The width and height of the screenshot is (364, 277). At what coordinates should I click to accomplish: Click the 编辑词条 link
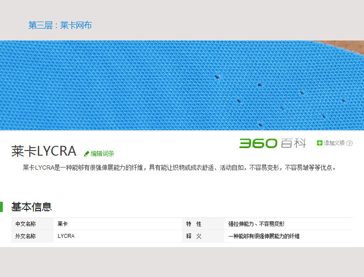click(102, 154)
